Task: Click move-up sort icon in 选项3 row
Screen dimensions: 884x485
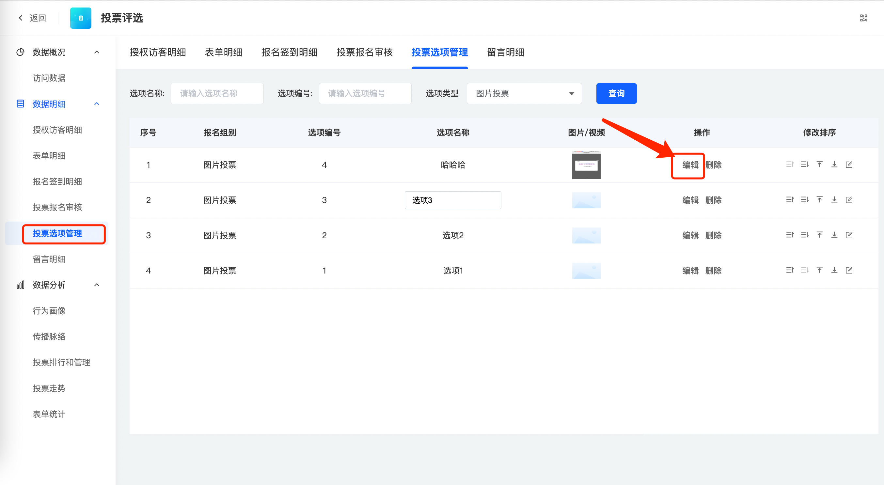Action: [790, 200]
